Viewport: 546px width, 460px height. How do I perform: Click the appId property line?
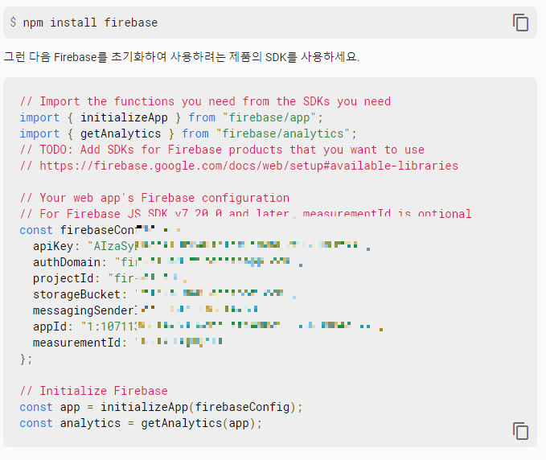pyautogui.click(x=208, y=327)
